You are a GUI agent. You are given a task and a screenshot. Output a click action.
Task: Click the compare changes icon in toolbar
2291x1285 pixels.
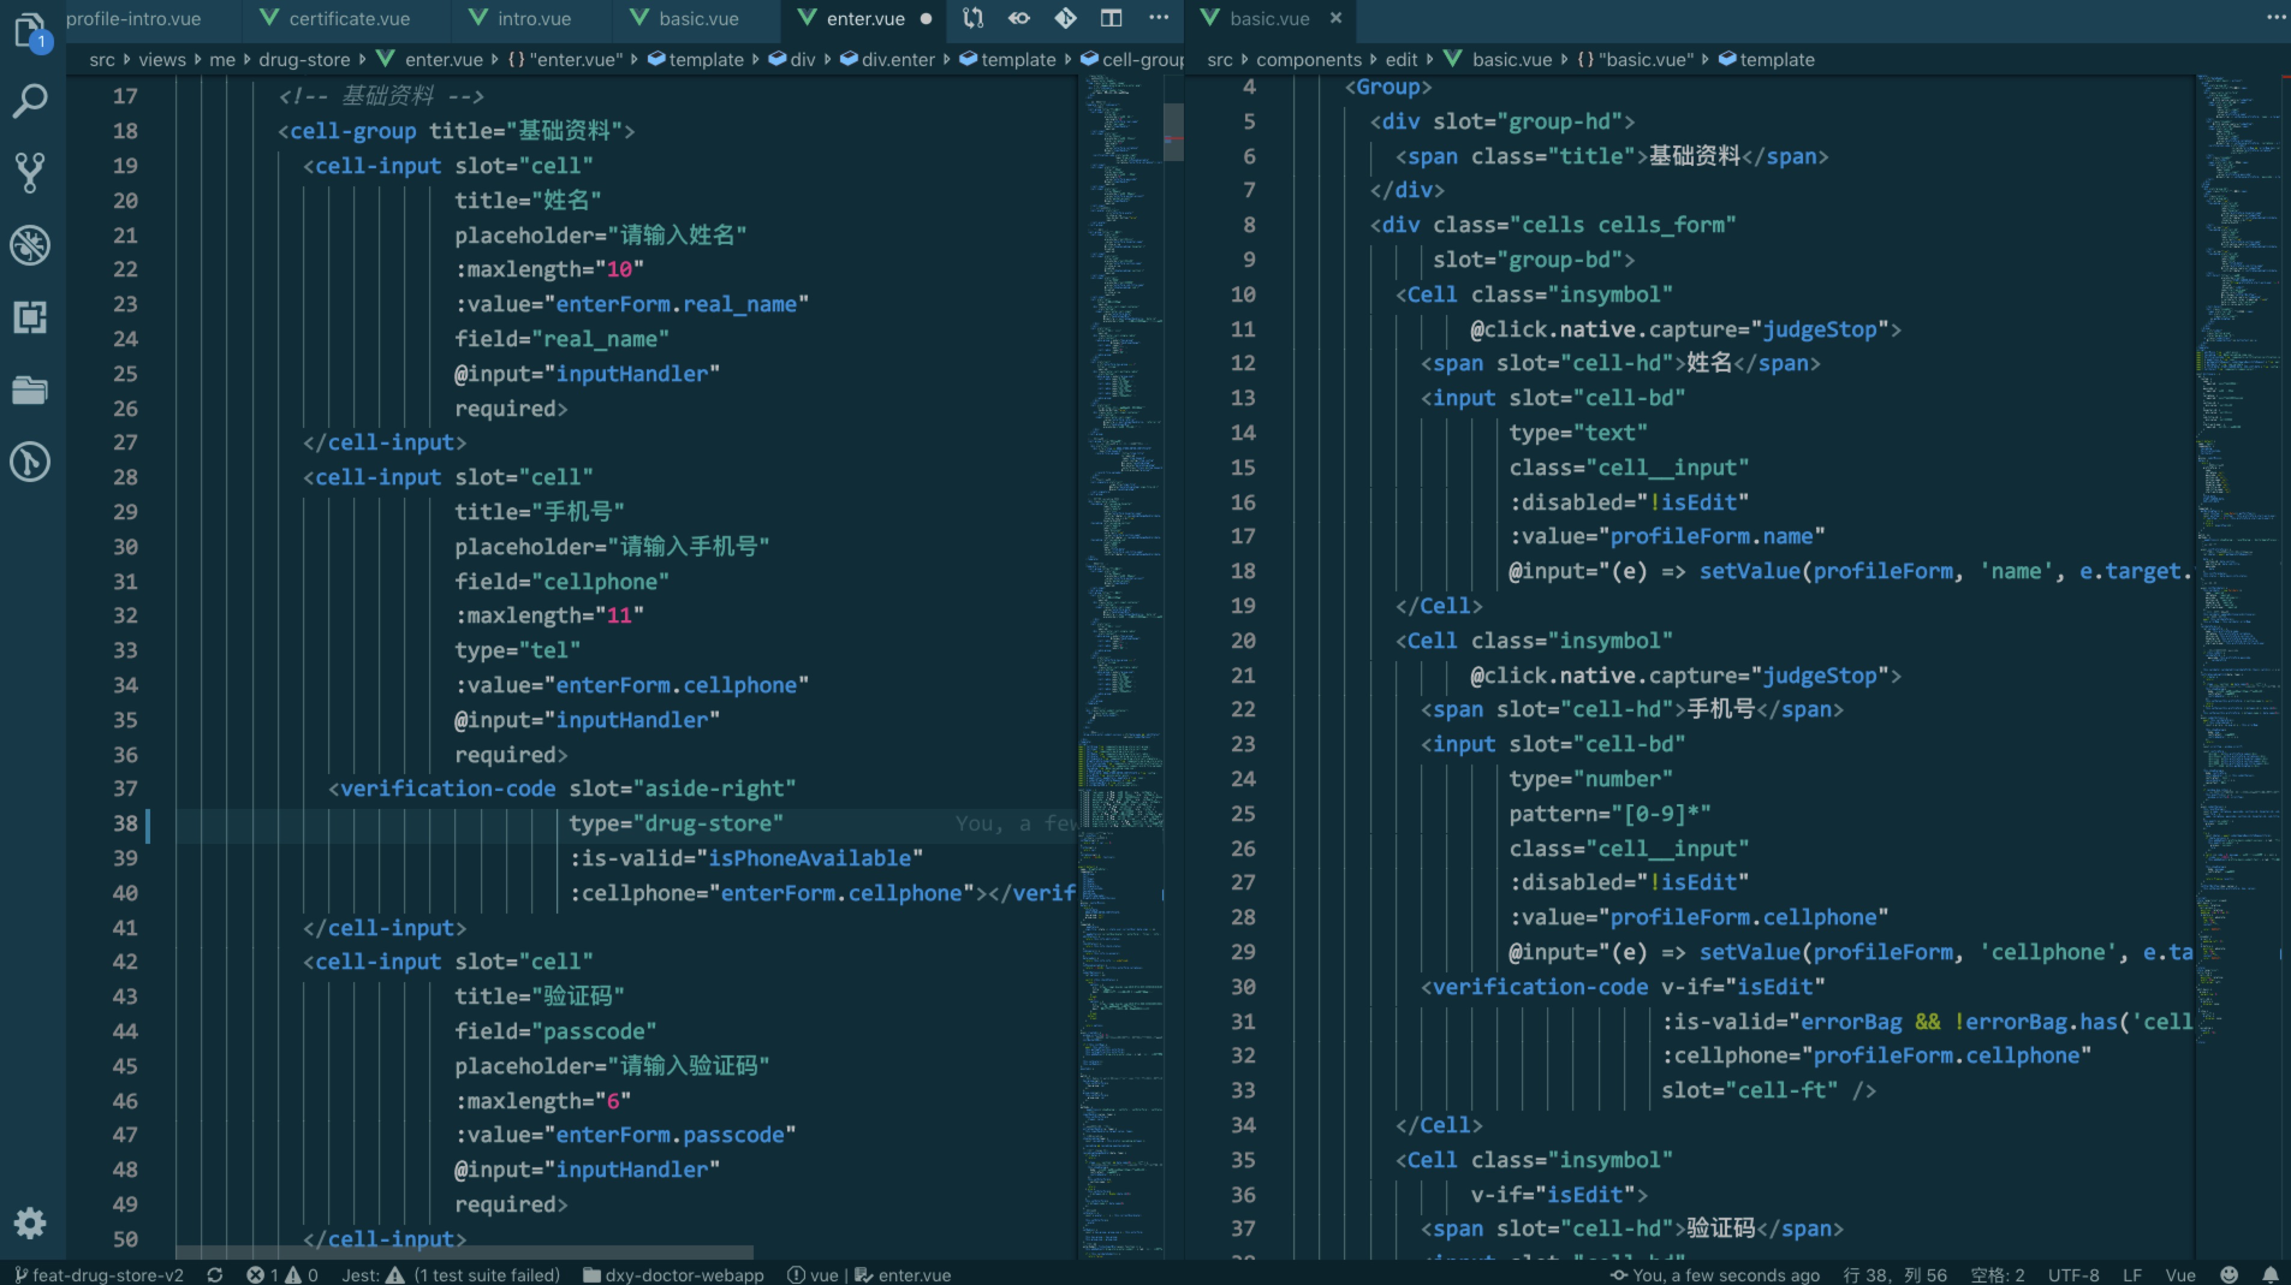tap(973, 18)
